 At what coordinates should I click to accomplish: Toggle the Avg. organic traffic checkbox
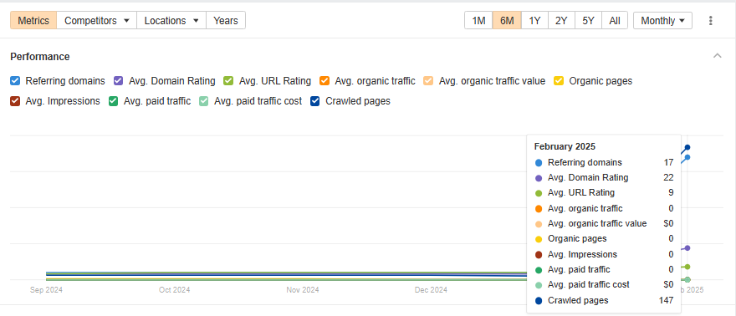click(325, 80)
